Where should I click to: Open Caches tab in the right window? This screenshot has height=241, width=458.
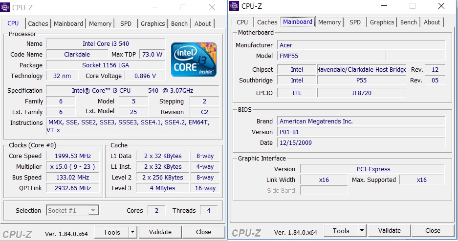pyautogui.click(x=267, y=22)
